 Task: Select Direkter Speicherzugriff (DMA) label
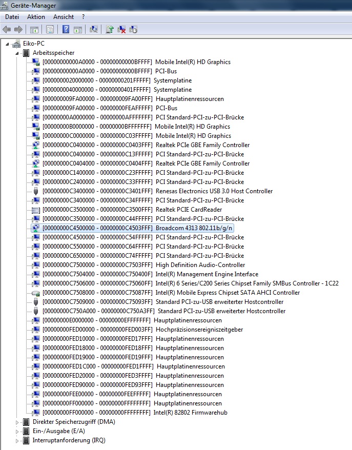tap(74, 422)
